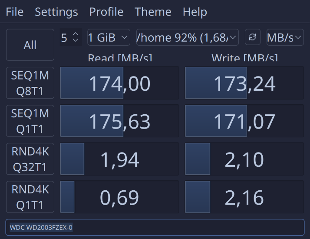Open the Theme menu
Viewport: 310px width, 239px height.
tap(153, 12)
